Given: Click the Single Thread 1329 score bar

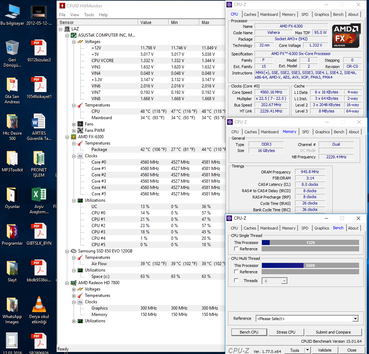Looking at the screenshot, I should coord(310,242).
